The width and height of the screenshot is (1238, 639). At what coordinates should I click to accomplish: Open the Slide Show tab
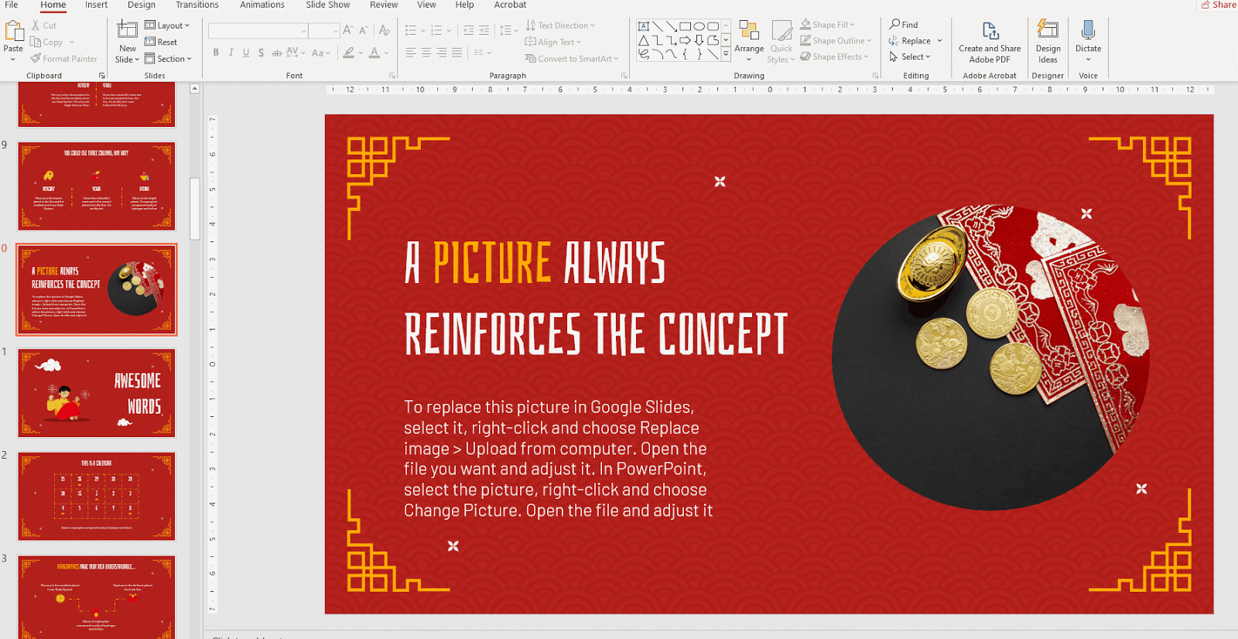327,5
